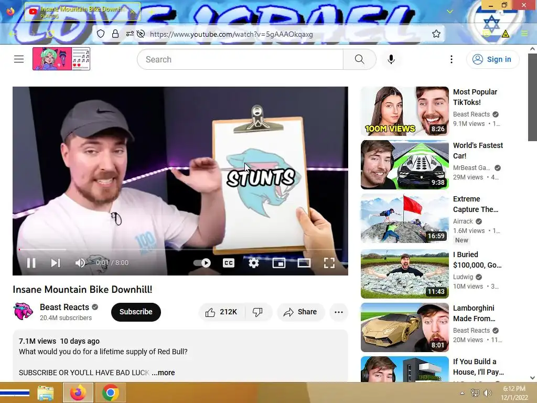Open Lamborghini Made From... thumbnail
Screen dimensions: 537x403
(x=404, y=327)
